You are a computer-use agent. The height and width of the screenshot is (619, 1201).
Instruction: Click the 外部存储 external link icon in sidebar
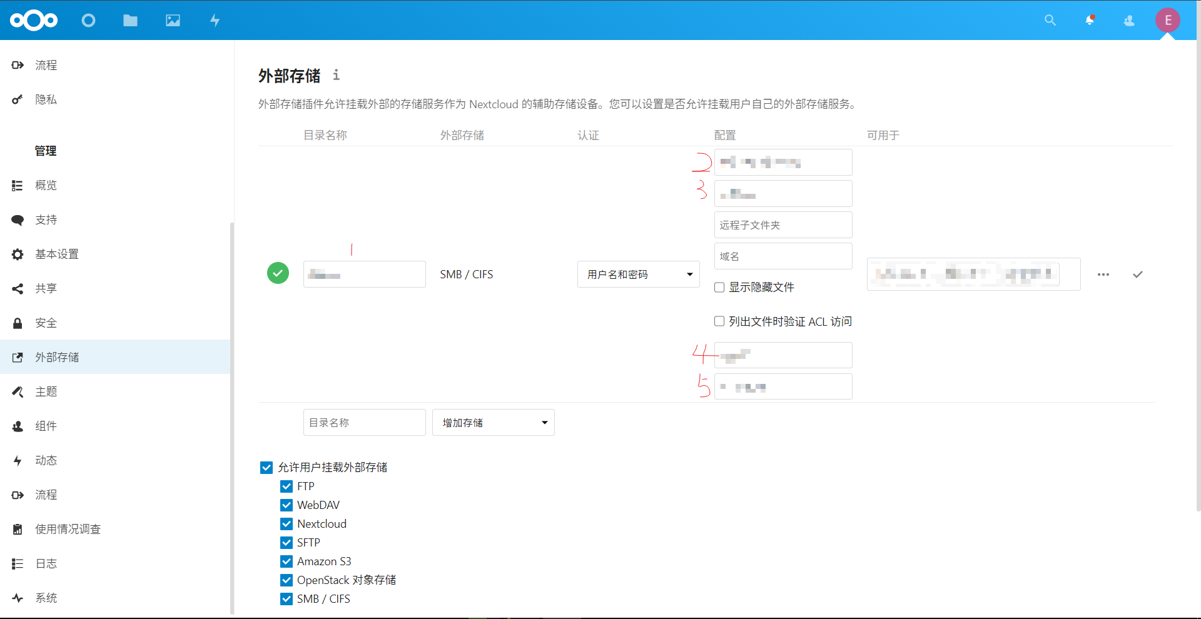click(18, 358)
